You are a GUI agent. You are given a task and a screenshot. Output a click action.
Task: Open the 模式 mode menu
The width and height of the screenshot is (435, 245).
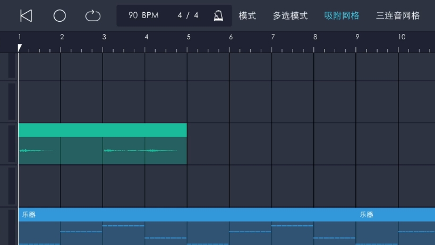click(247, 16)
